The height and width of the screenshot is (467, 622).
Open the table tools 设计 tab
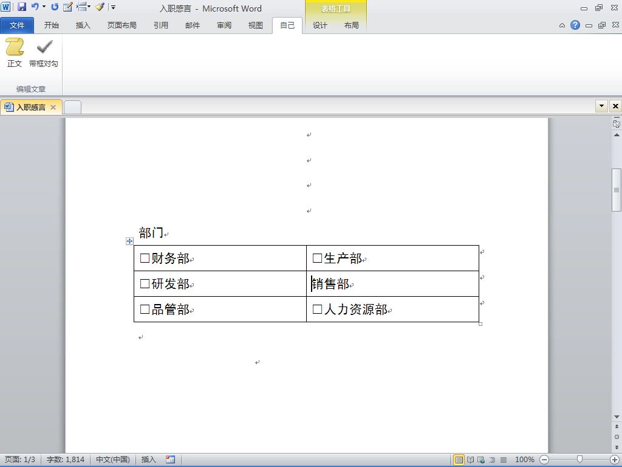[x=320, y=26]
